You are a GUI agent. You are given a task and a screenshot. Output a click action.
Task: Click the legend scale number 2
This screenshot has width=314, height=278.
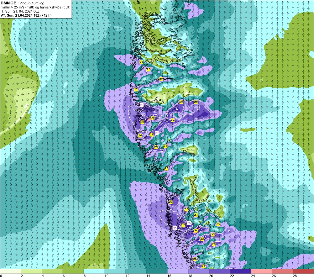coord(22,276)
